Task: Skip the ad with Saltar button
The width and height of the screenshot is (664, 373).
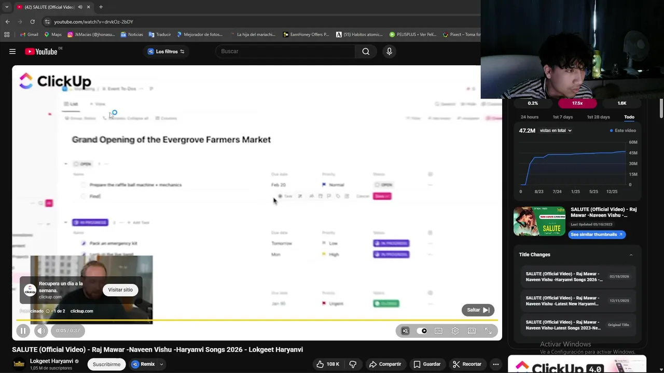Action: (478, 310)
